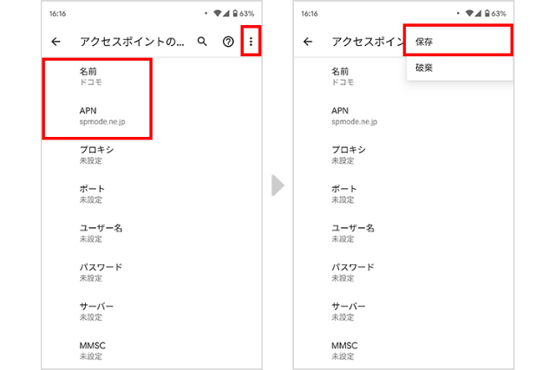Viewport: 555px width, 370px height.
Task: Tap the back arrow on the left screen
Action: click(56, 42)
